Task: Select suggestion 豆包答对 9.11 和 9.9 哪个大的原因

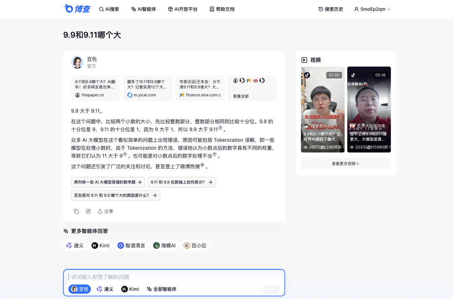Action: (116, 195)
